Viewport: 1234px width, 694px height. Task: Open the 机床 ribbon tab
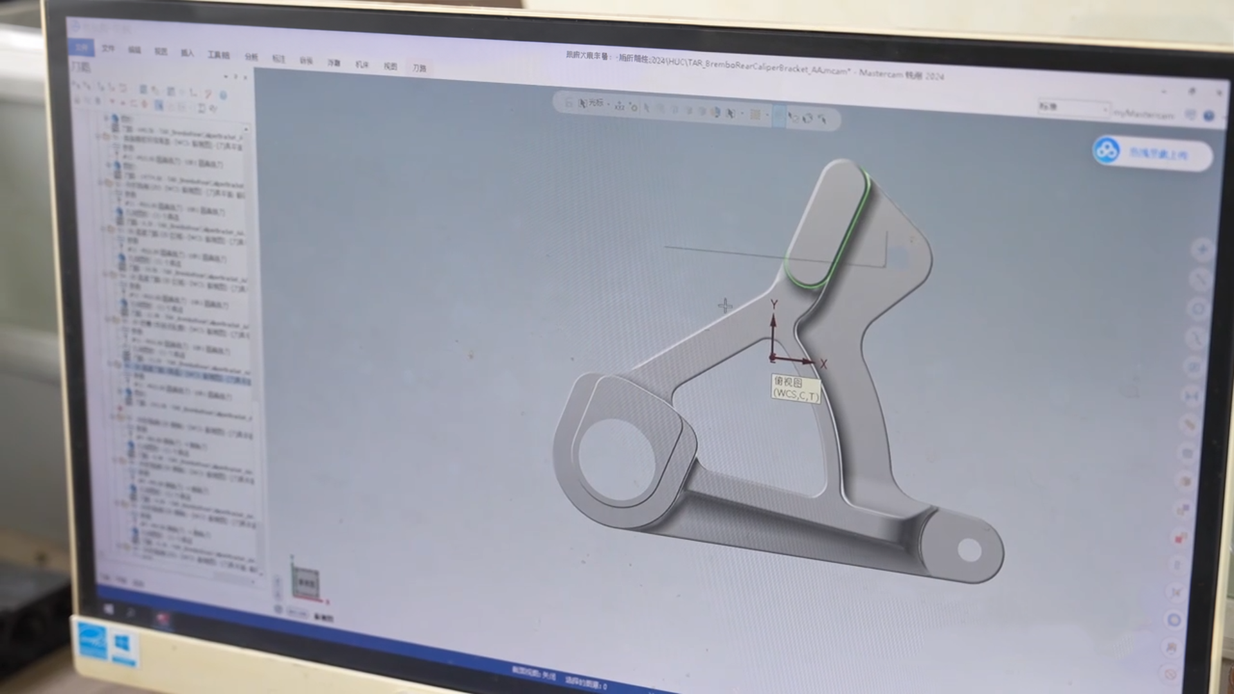(362, 64)
